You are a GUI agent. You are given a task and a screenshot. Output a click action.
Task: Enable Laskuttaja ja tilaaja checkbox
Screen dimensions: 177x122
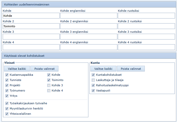93,80
